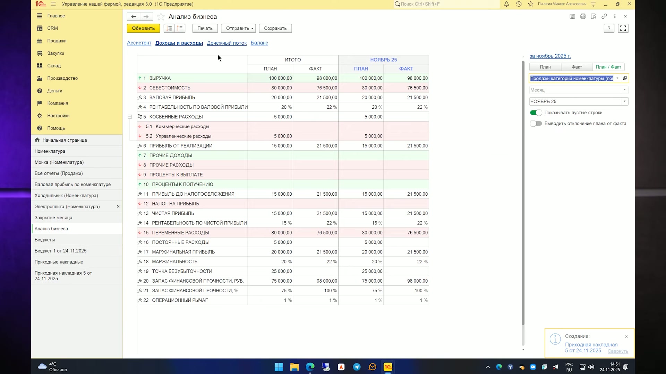The width and height of the screenshot is (666, 374).
Task: Close the Электроплита (Номенклатура) tab
Action: (x=118, y=207)
